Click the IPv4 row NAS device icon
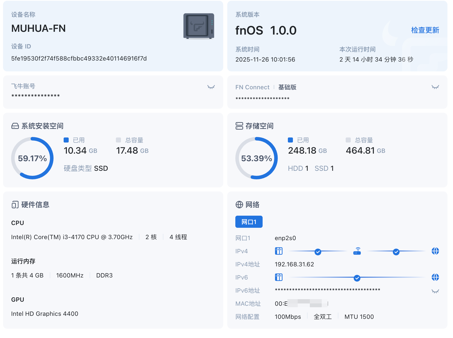Viewport: 453px width, 338px height. pyautogui.click(x=279, y=251)
